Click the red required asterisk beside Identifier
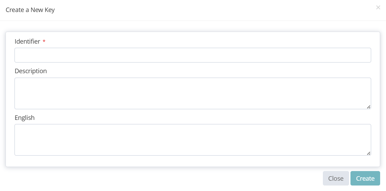This screenshot has height=191, width=386. (x=44, y=42)
